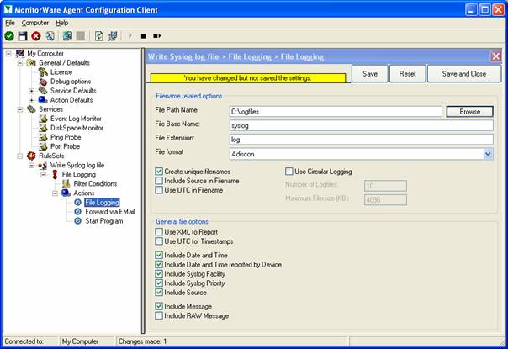Select the Event Log Monitor icon
The width and height of the screenshot is (508, 349).
43,119
